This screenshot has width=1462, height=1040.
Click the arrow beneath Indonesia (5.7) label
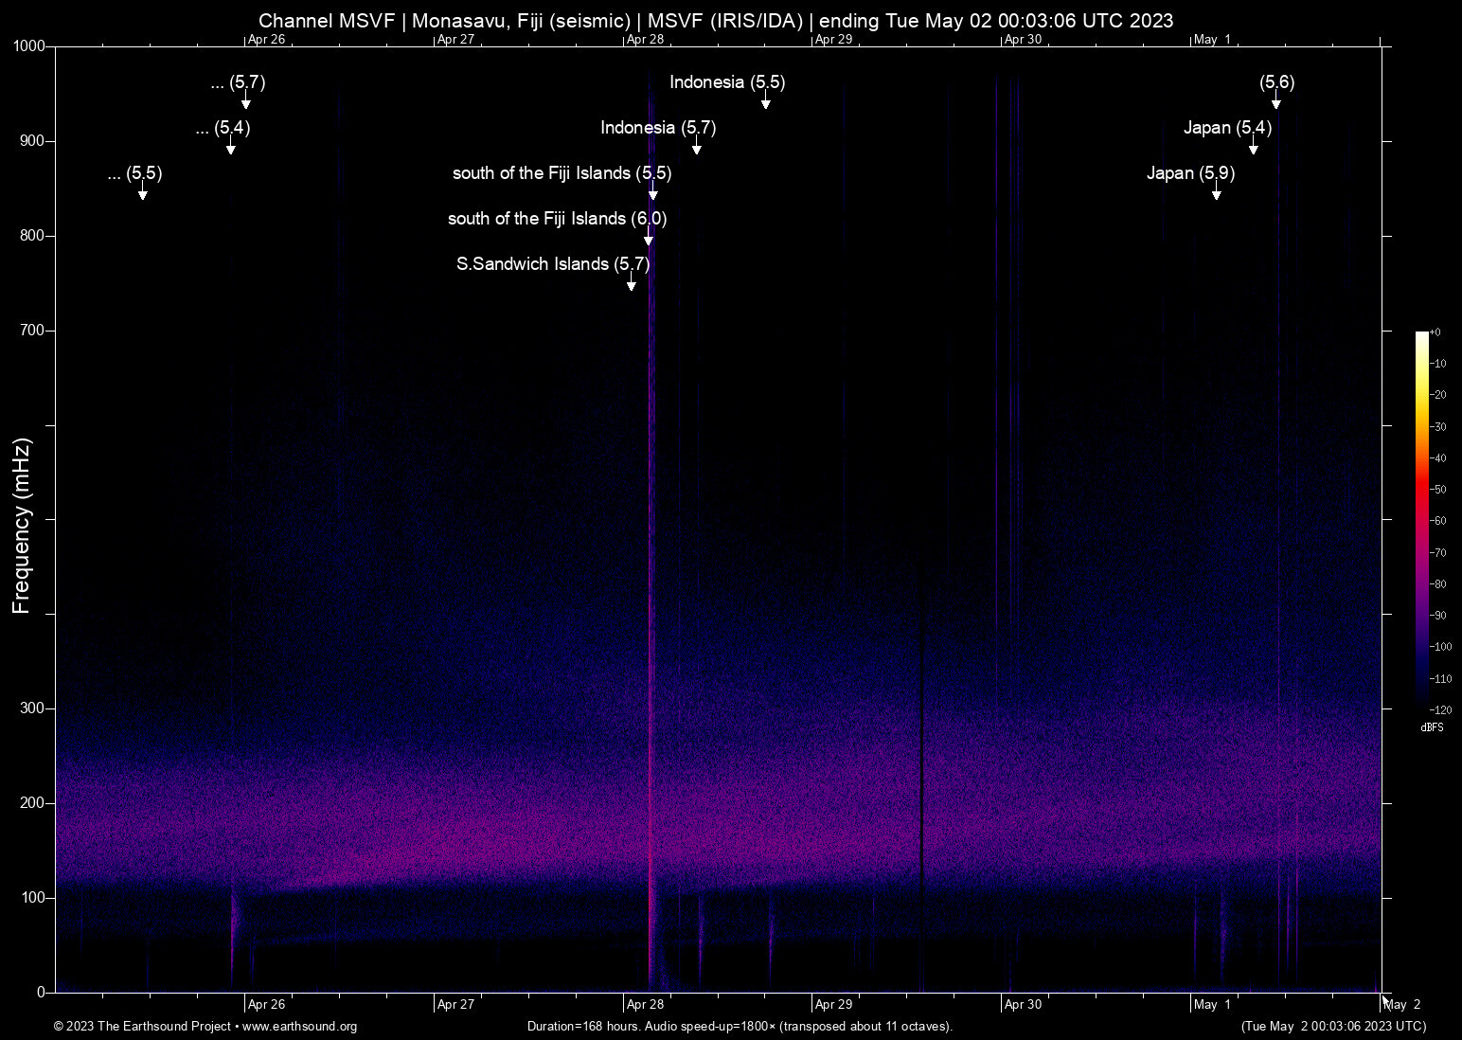[696, 148]
